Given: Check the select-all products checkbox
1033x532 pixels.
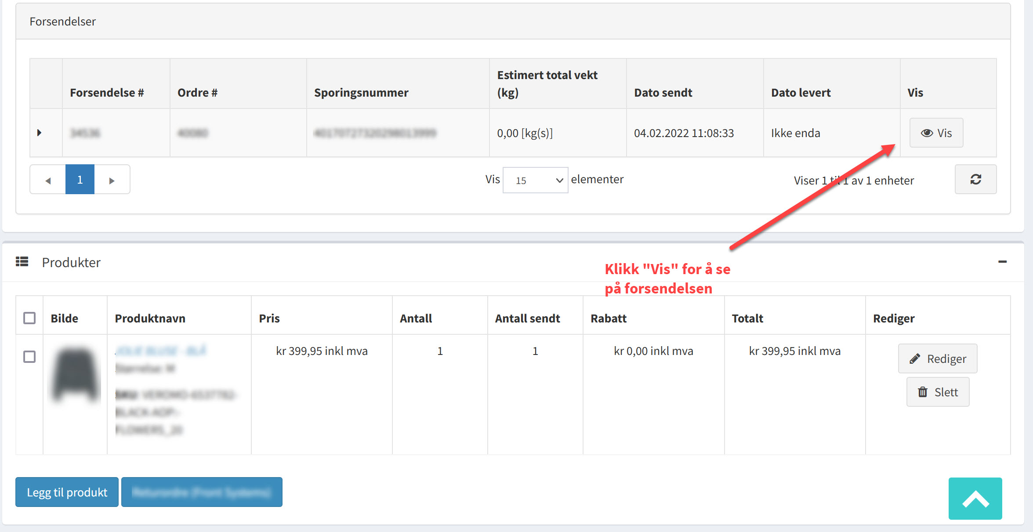Looking at the screenshot, I should (29, 318).
